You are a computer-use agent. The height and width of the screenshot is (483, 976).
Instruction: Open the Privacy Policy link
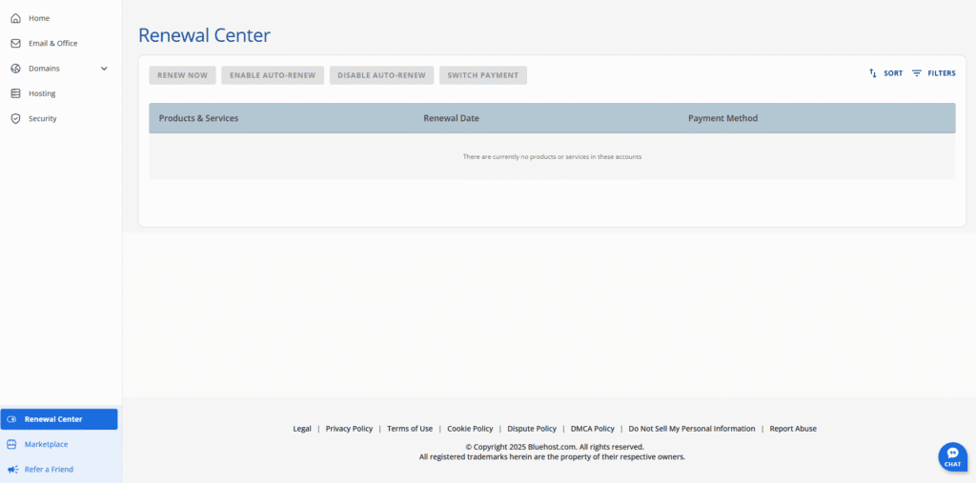[349, 429]
